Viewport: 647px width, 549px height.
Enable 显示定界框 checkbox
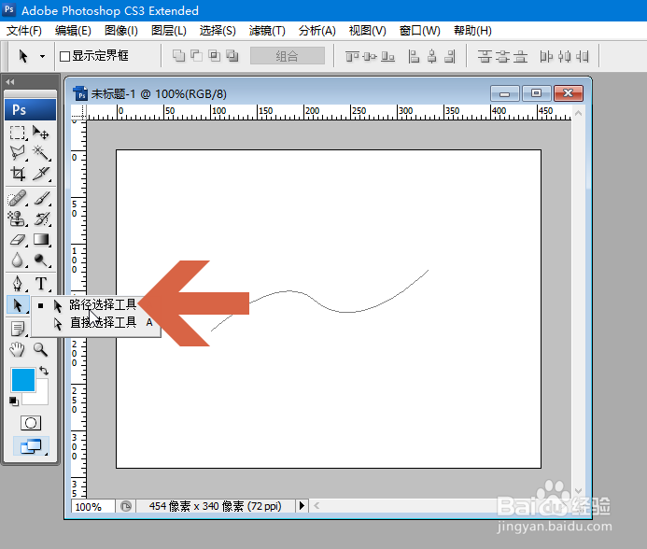point(64,56)
